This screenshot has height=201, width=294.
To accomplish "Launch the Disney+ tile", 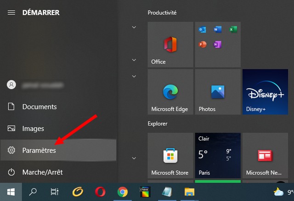I will tap(265, 92).
